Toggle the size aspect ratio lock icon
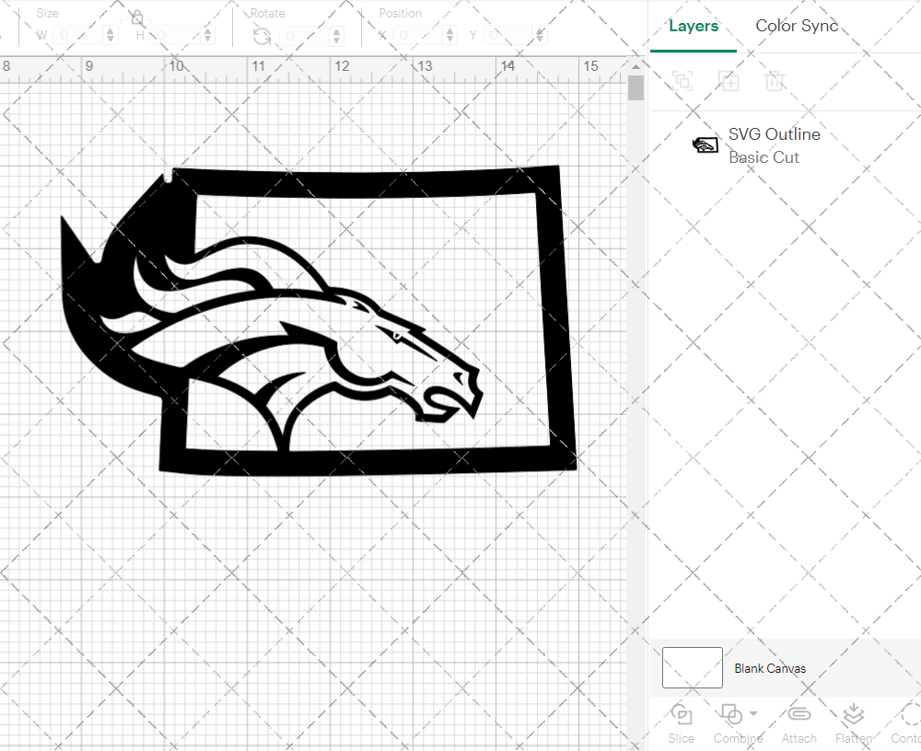The width and height of the screenshot is (921, 751). 137,17
